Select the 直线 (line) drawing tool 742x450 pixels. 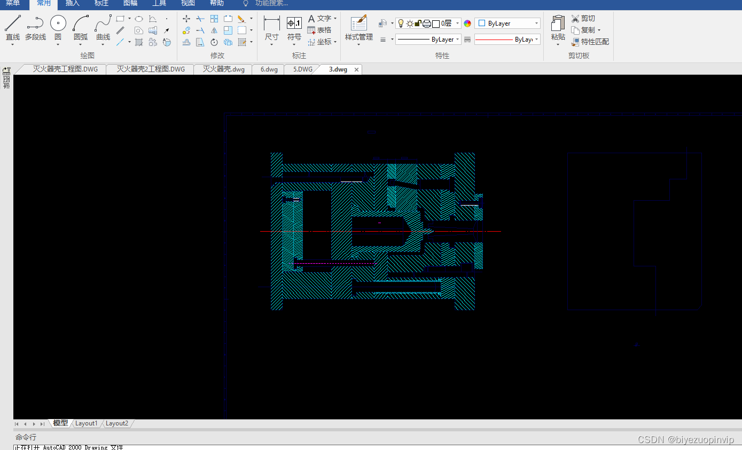point(13,28)
